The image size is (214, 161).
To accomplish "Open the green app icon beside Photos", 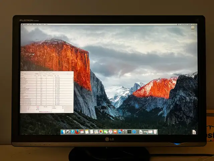I will (x=106, y=132).
